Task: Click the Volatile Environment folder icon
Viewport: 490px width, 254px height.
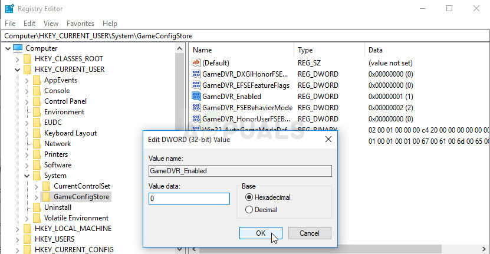Action: click(37, 218)
